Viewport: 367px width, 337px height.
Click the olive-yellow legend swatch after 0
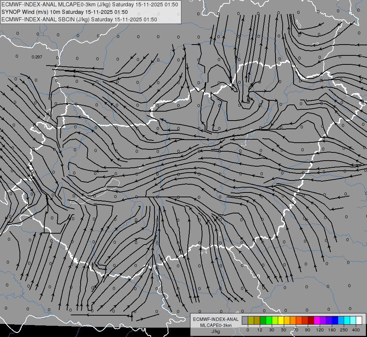click(251, 320)
